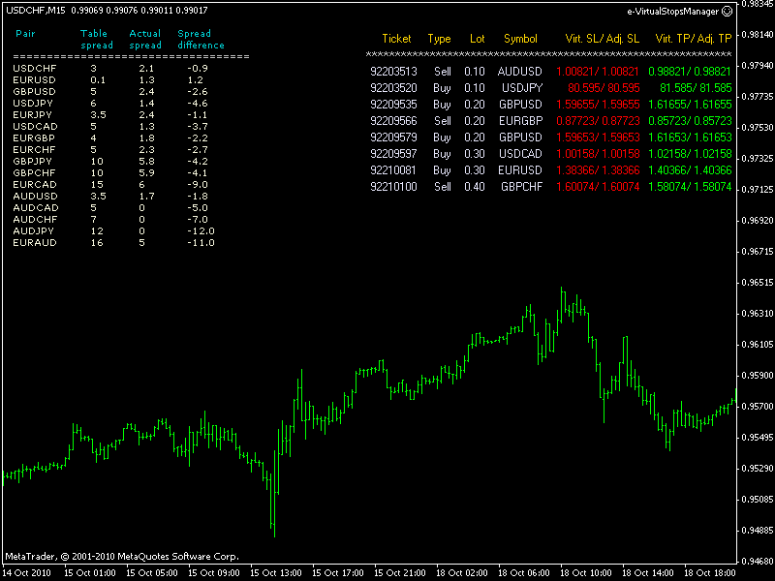The width and height of the screenshot is (775, 581).
Task: Select ticket 92209597
Action: point(393,154)
